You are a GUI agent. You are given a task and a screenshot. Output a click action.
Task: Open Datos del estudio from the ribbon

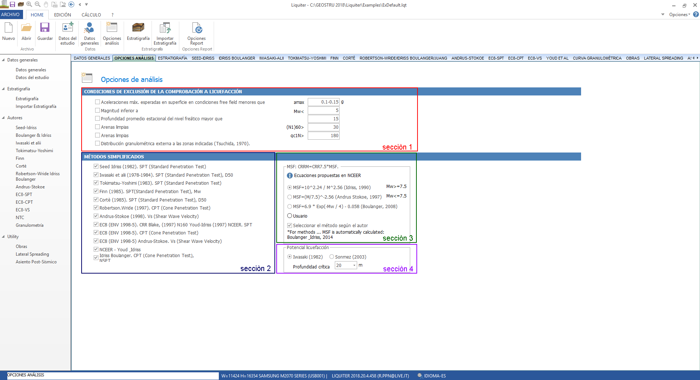(67, 34)
